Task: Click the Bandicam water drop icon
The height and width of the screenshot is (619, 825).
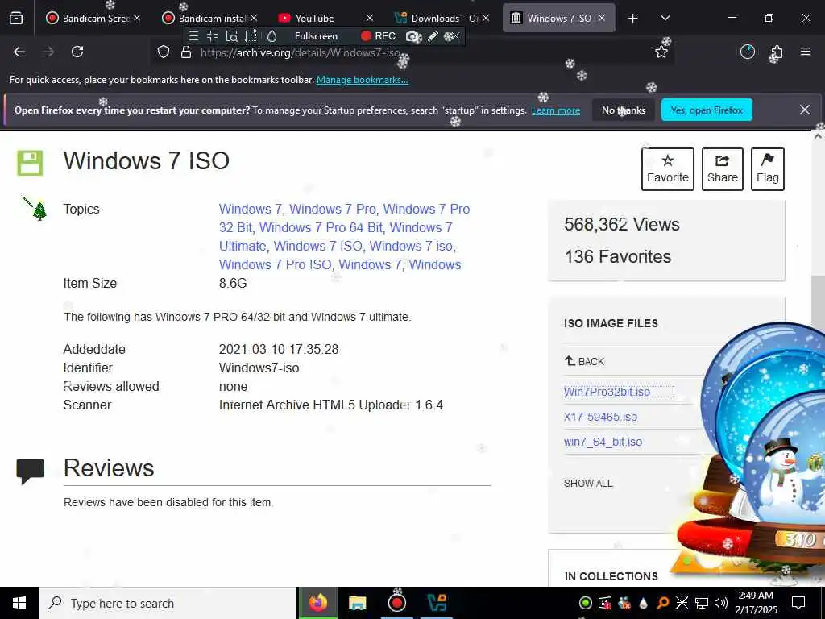Action: 272,35
